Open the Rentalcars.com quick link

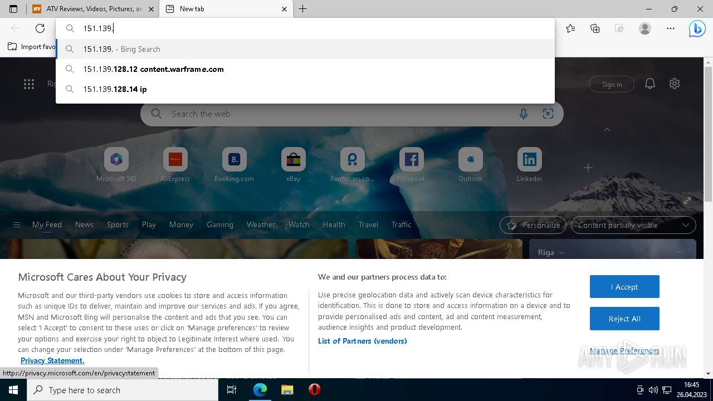(353, 165)
